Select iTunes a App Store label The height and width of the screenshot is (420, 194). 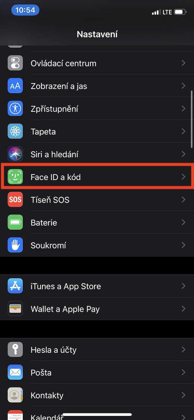point(66,286)
